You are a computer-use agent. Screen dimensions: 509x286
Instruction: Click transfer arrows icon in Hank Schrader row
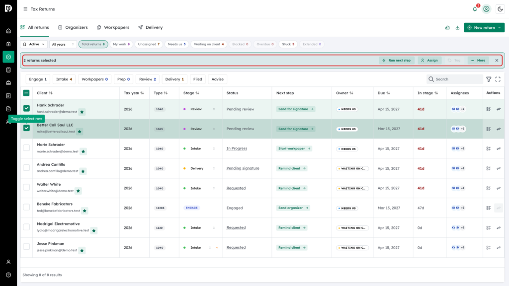tap(499, 109)
